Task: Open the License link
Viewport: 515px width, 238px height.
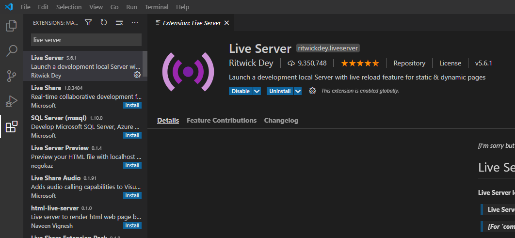Action: [451, 63]
